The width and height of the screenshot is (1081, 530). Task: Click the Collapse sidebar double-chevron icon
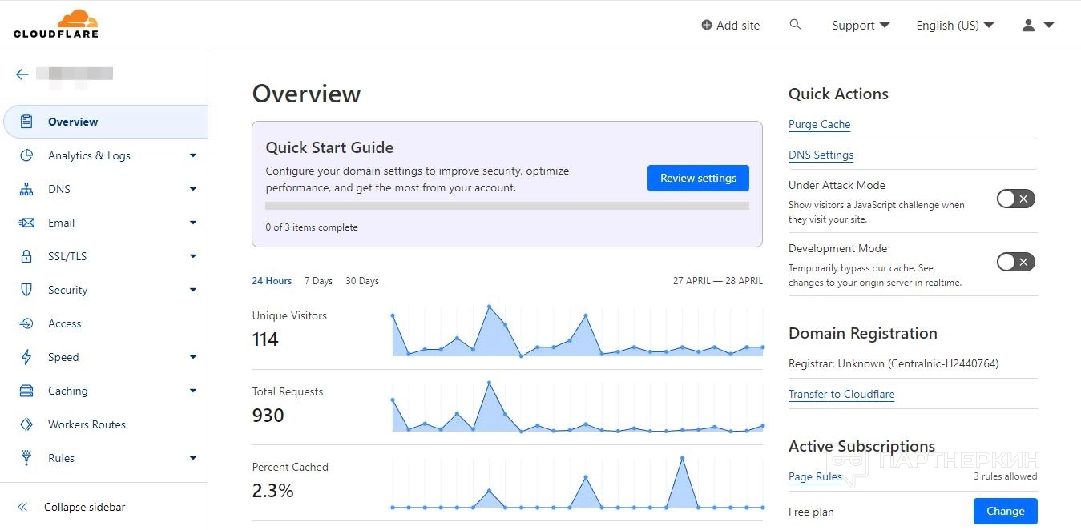(x=22, y=507)
